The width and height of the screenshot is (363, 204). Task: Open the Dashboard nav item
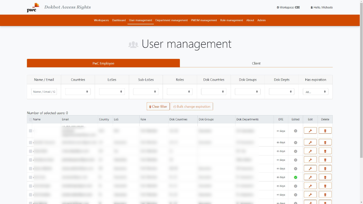coord(119,20)
